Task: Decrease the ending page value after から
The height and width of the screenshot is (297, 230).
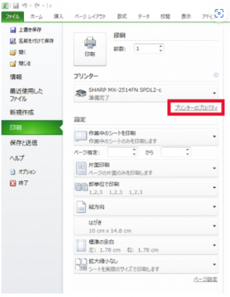Action: click(x=188, y=154)
